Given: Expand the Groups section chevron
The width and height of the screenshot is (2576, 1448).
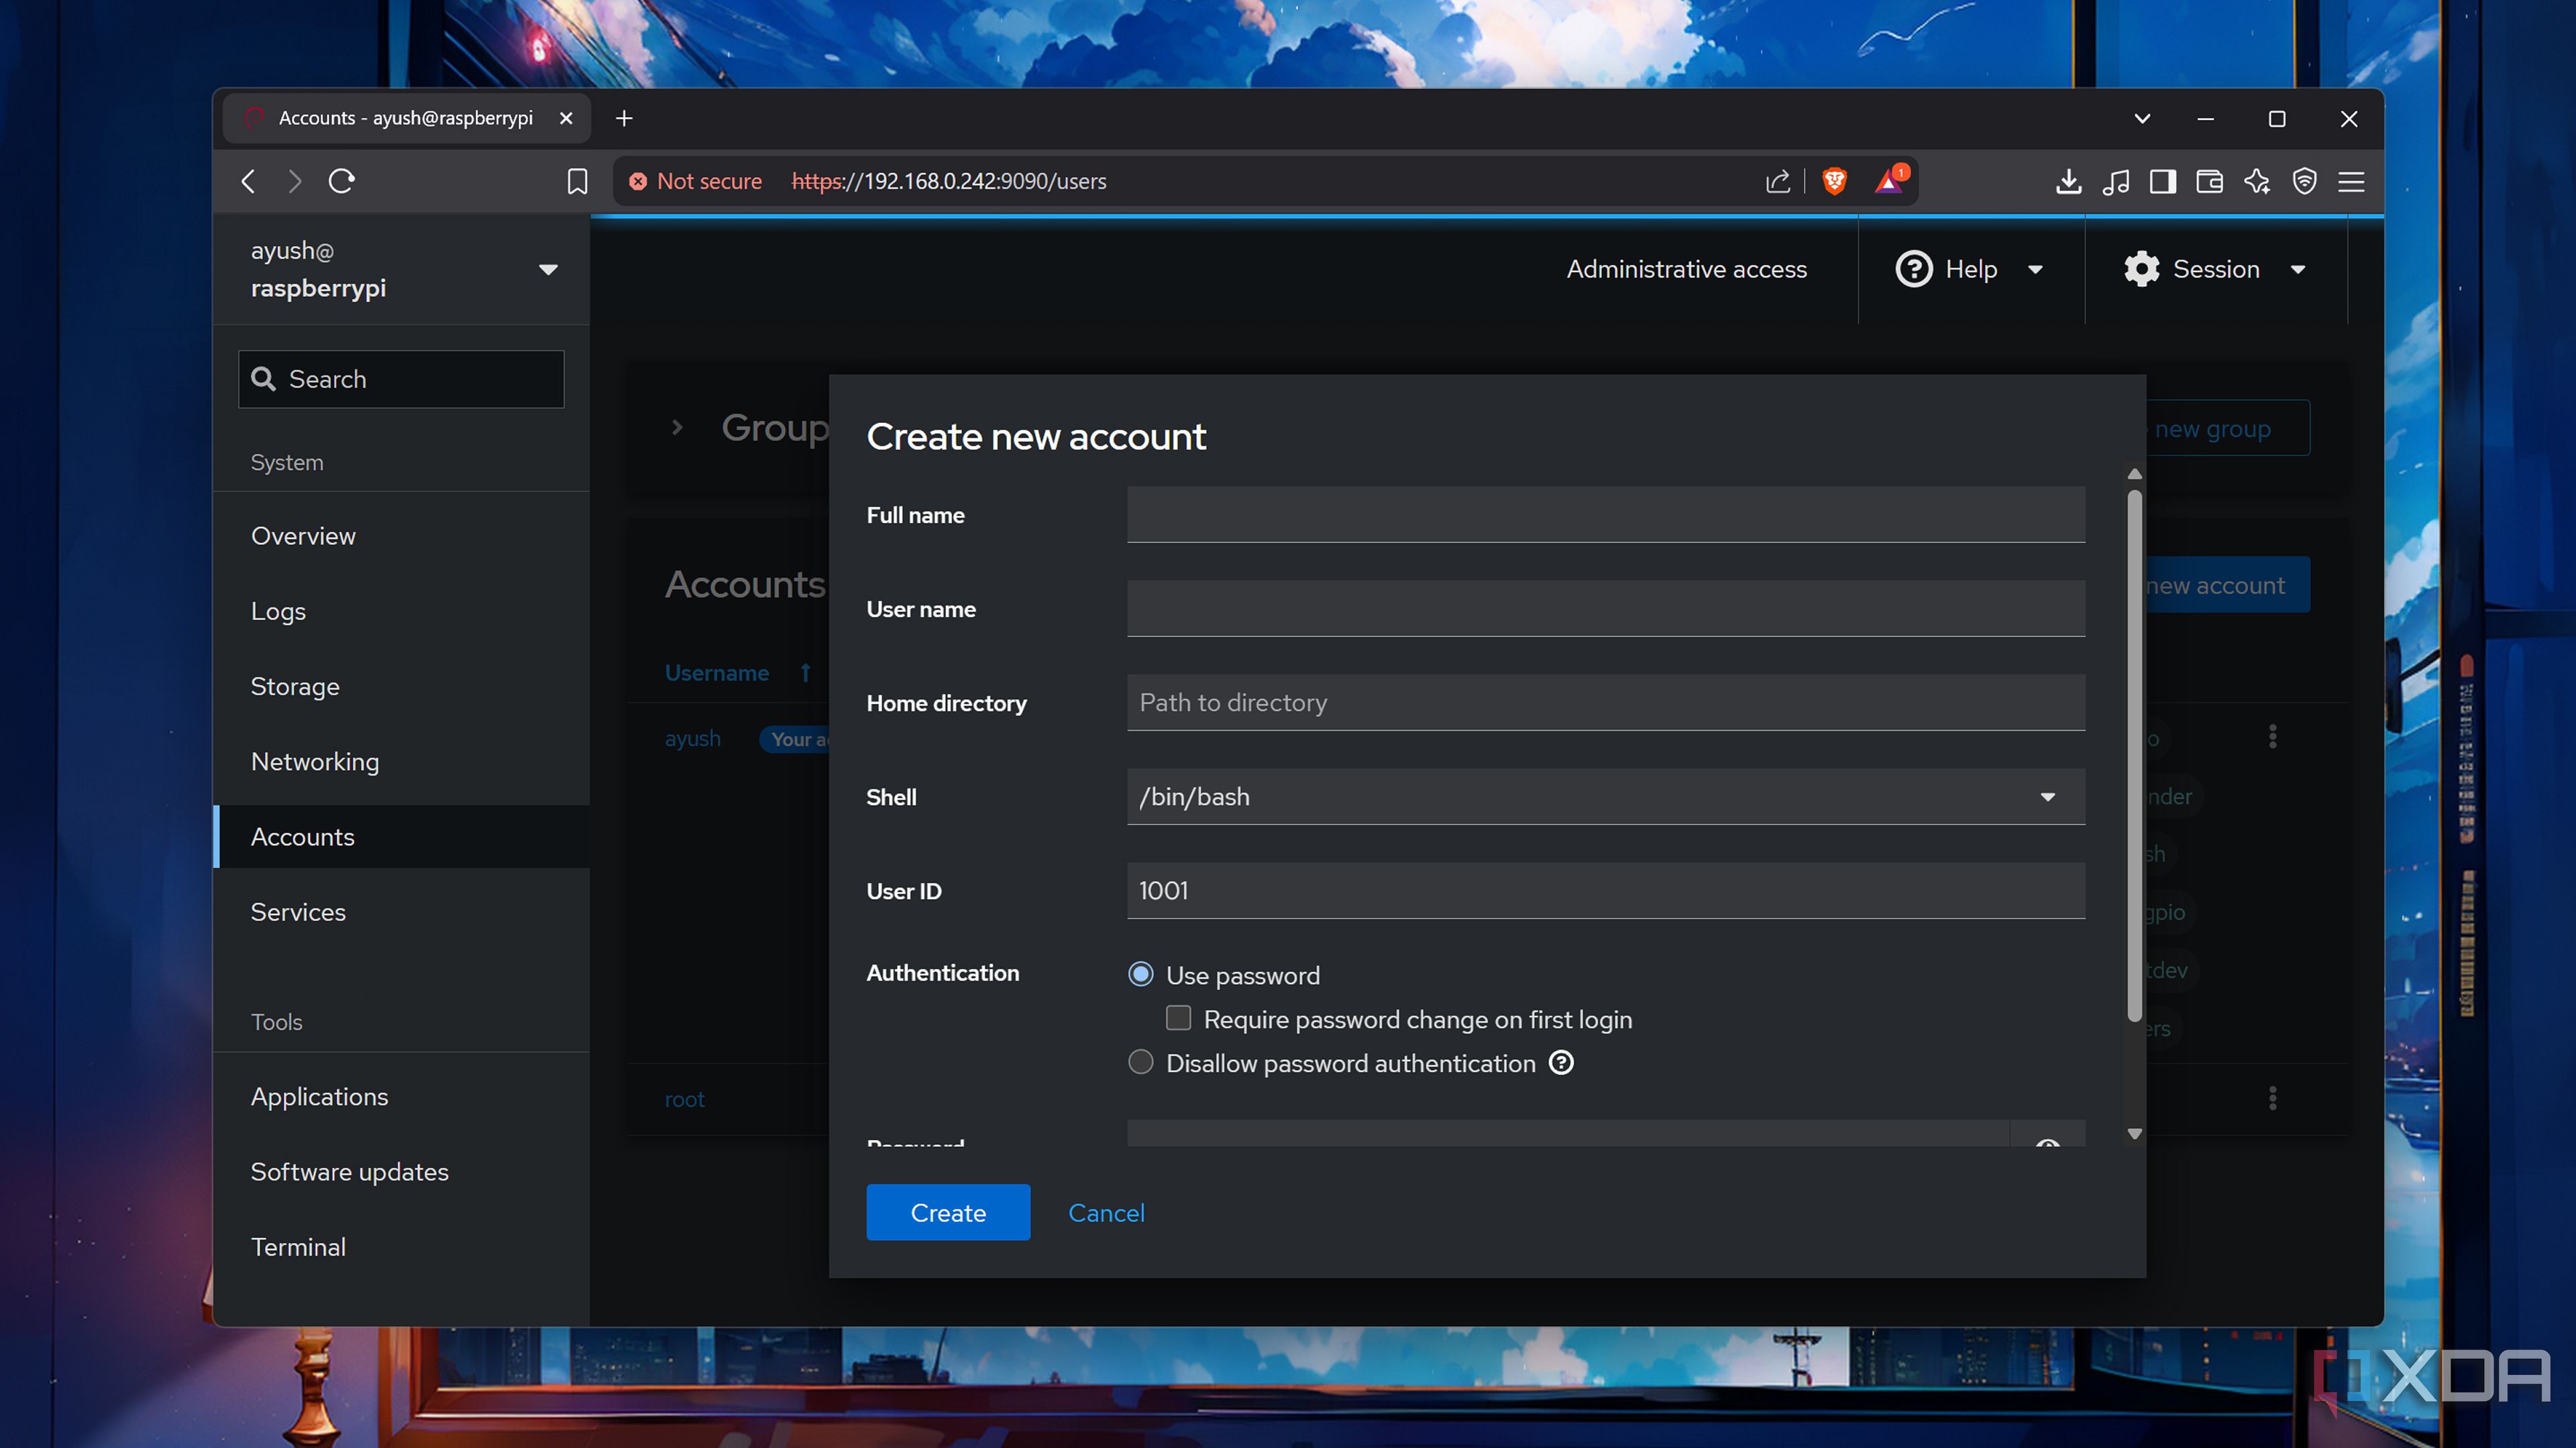Looking at the screenshot, I should (677, 428).
